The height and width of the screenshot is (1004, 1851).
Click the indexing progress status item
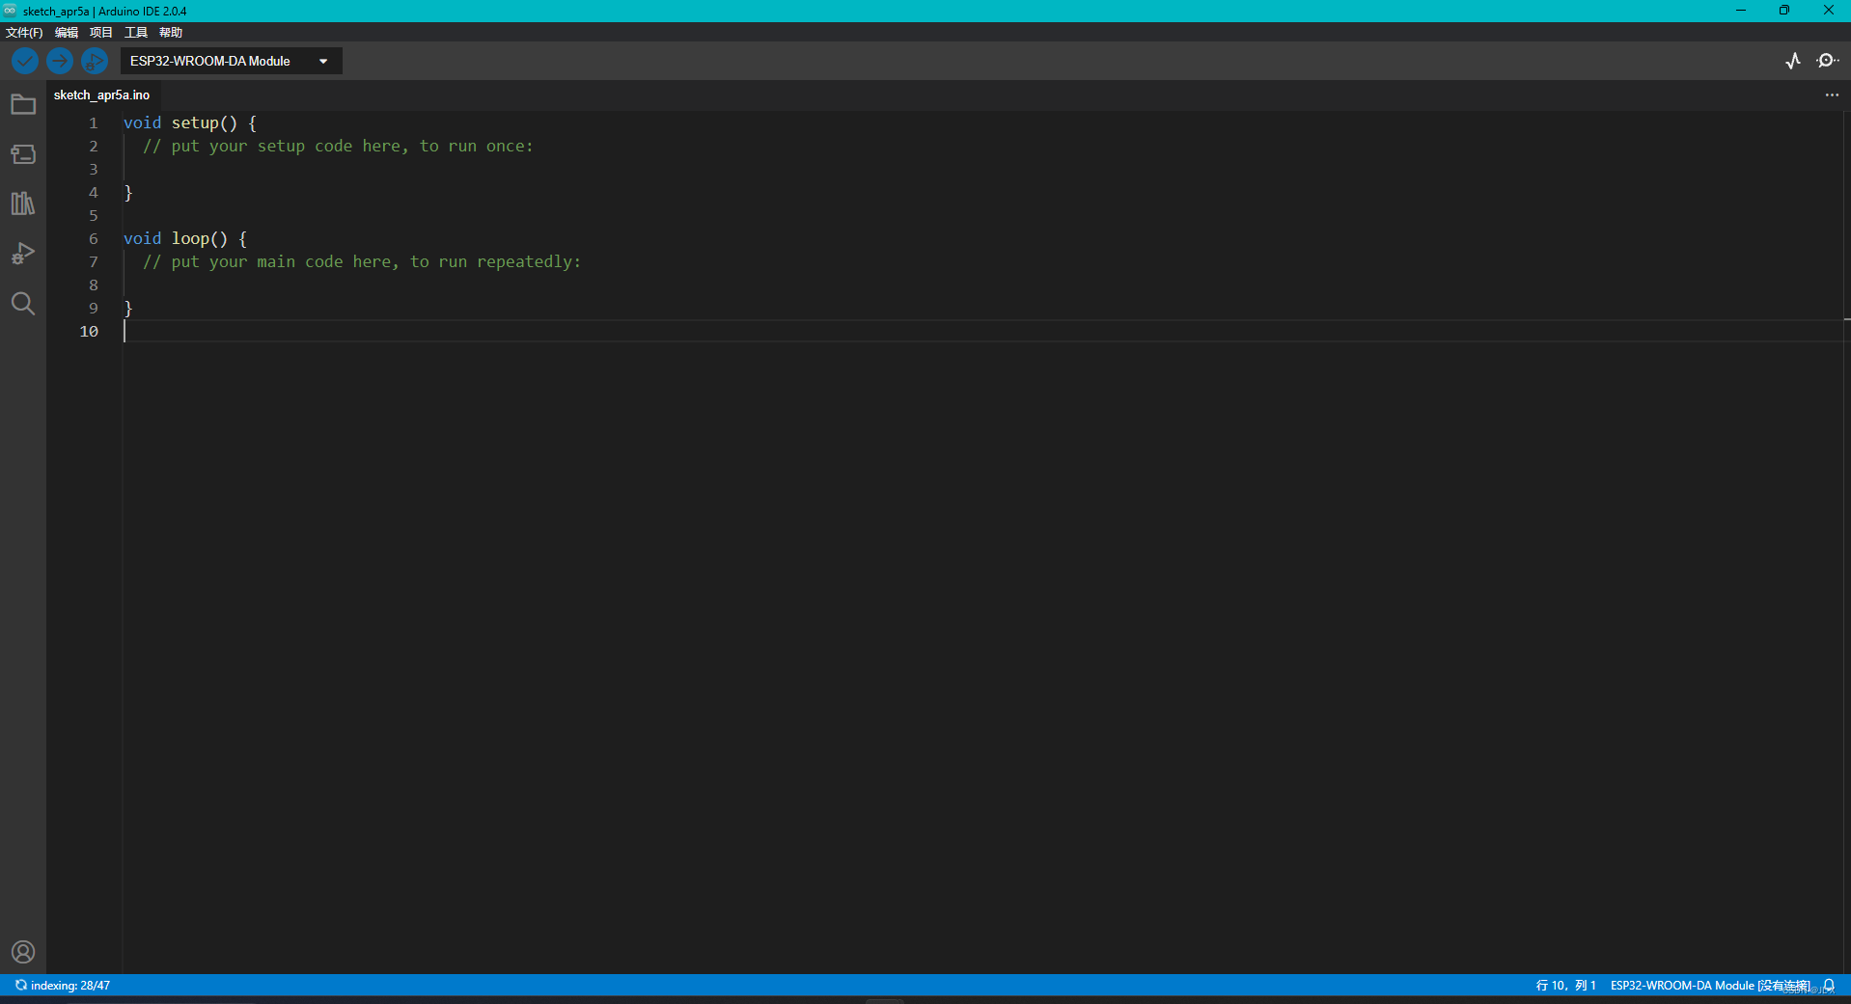pyautogui.click(x=63, y=986)
